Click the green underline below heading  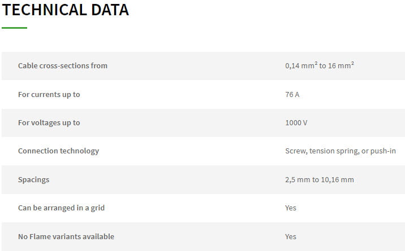tap(15, 28)
